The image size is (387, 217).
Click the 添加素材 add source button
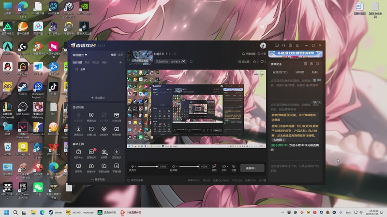coord(98,98)
